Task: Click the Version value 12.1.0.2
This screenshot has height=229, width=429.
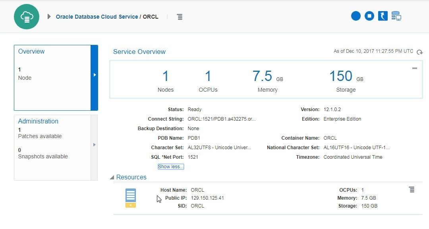Action: tap(332, 109)
